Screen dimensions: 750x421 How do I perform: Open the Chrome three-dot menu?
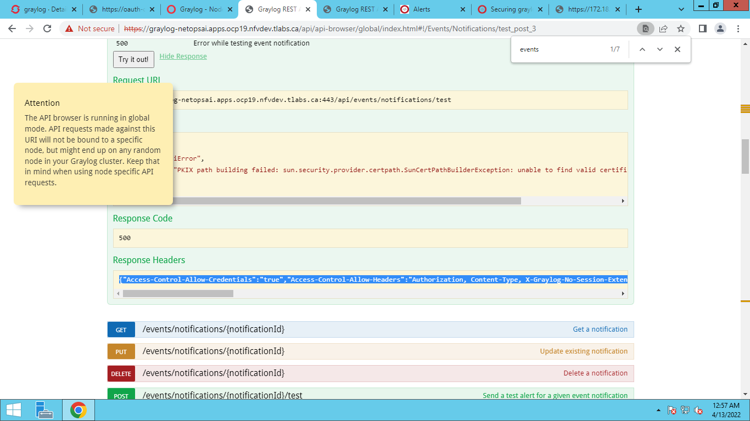tap(738, 29)
